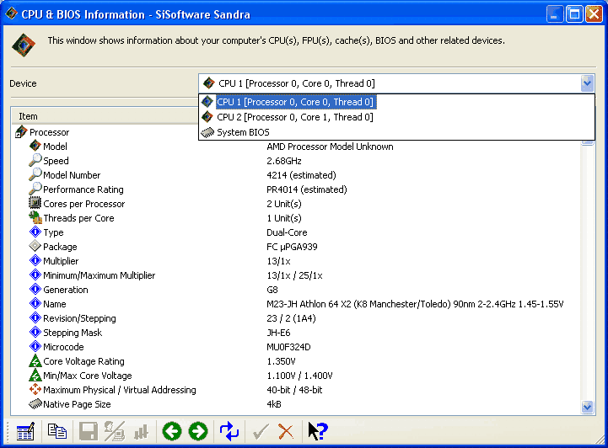Click the JH-E6 stepping mask value

coord(278,333)
